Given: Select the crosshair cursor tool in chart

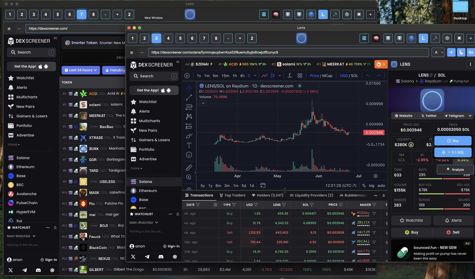Looking at the screenshot, I should (189, 87).
